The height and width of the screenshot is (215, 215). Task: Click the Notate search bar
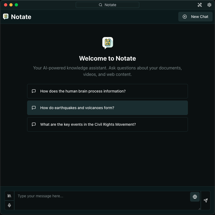[107, 5]
